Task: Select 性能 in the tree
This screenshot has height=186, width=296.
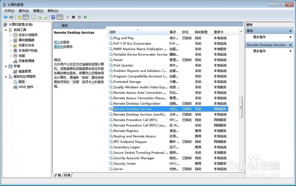Action: (x=22, y=56)
